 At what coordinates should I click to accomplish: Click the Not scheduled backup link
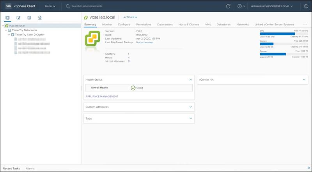pyautogui.click(x=144, y=42)
